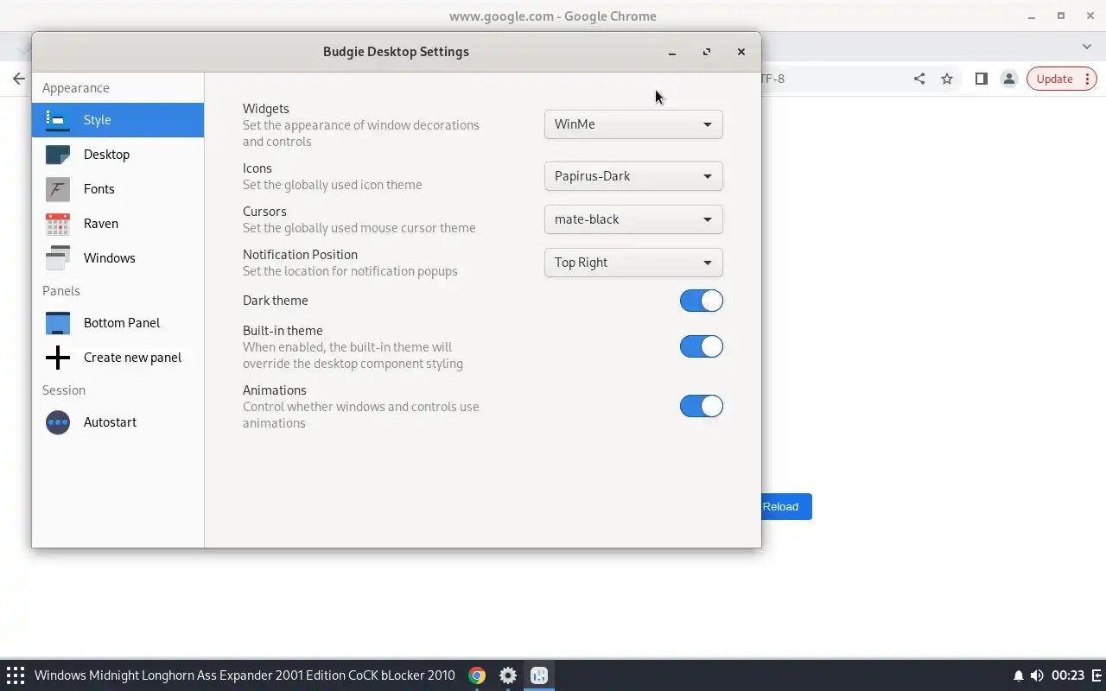Click the 'Dark theme' label text
This screenshot has height=691, width=1106.
pos(275,301)
